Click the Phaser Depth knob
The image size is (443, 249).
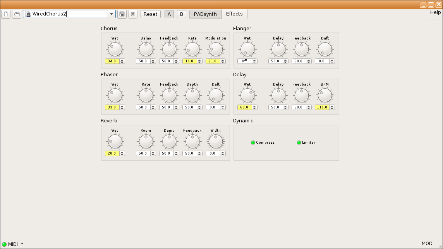coord(192,96)
